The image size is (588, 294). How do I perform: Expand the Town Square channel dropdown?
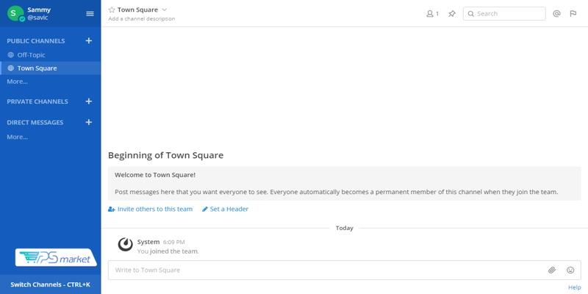[164, 10]
